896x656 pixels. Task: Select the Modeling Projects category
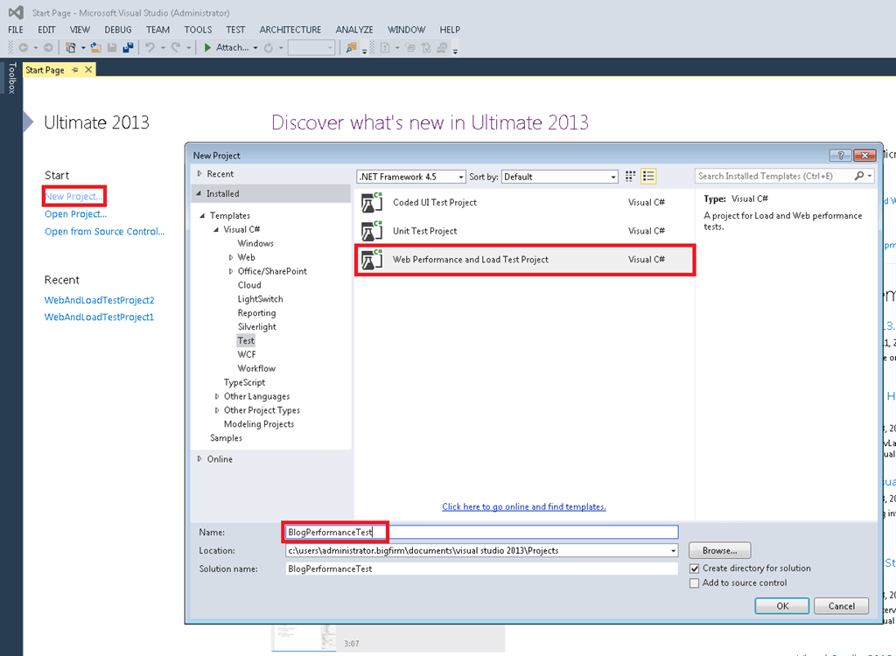259,424
